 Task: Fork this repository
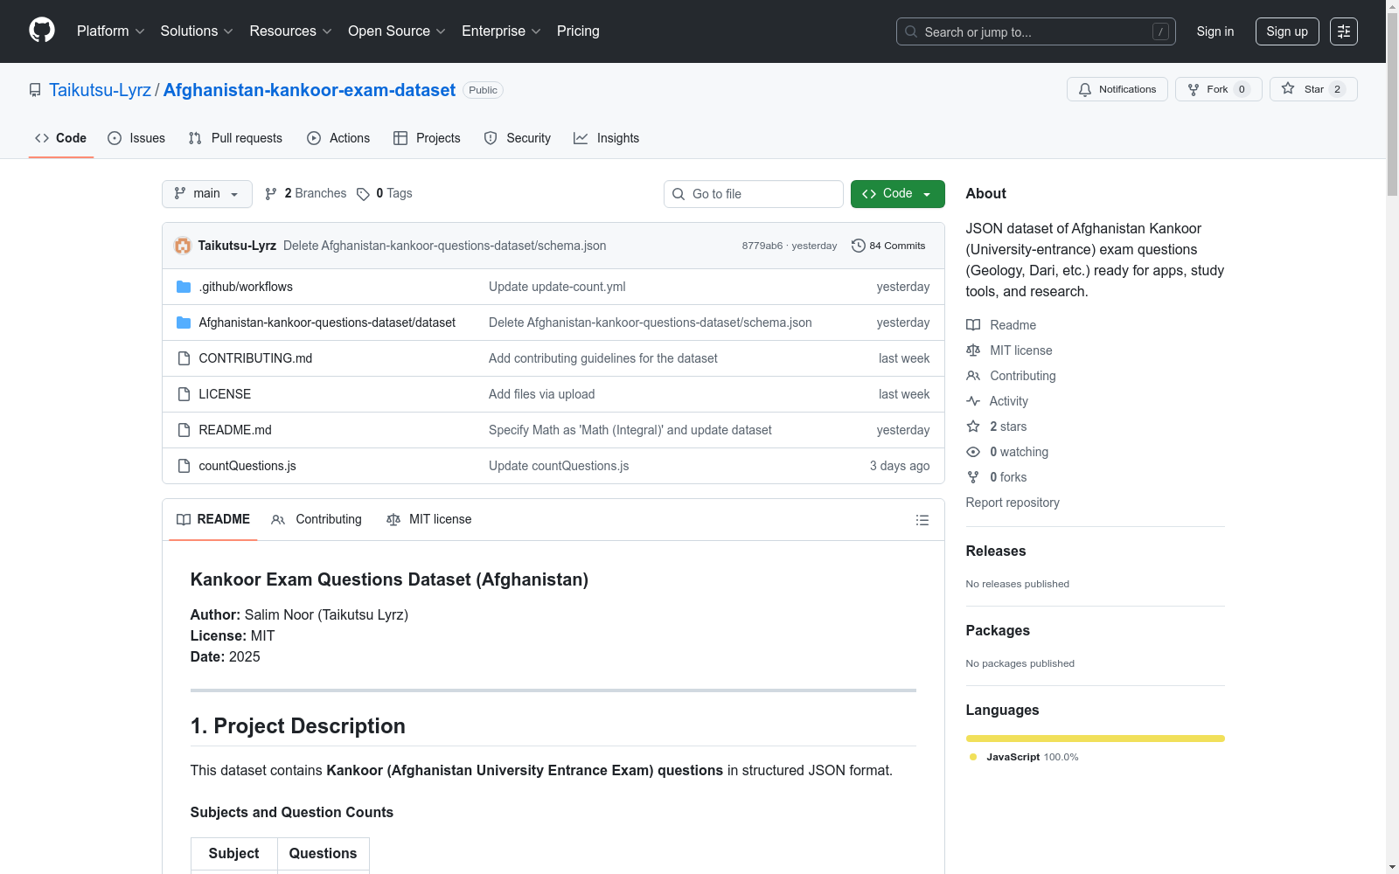point(1218,89)
